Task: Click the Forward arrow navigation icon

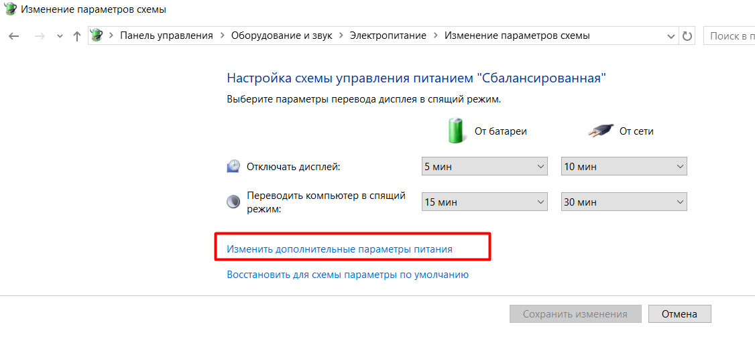Action: coord(40,36)
